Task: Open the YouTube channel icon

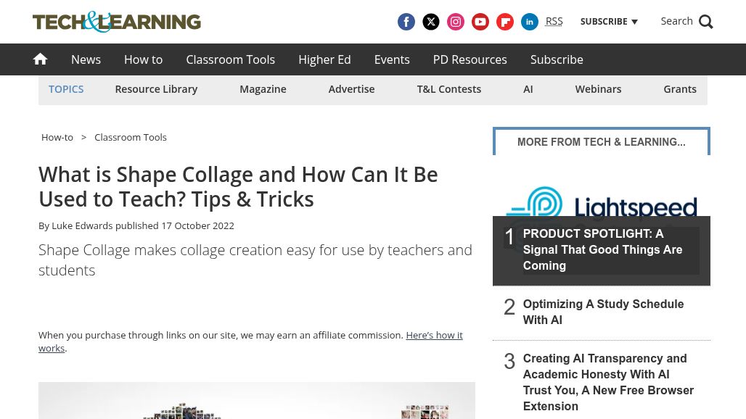Action: 480,22
